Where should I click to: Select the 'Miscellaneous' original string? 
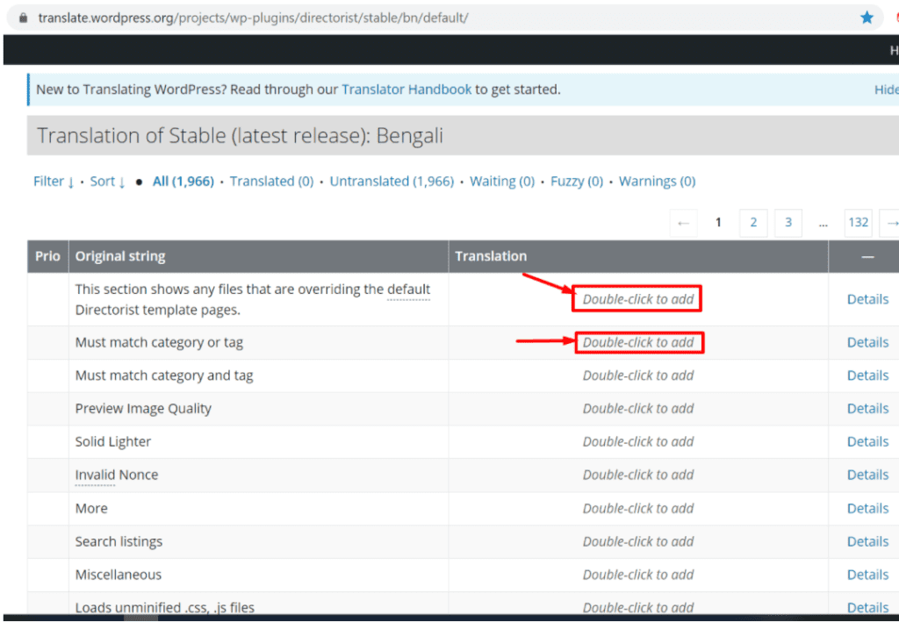119,575
